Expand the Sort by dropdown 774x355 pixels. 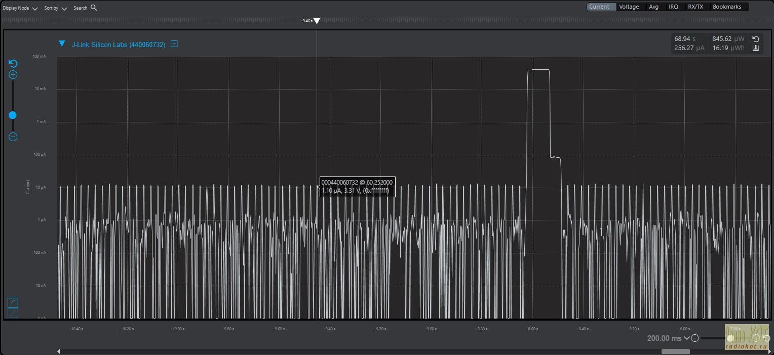[64, 9]
